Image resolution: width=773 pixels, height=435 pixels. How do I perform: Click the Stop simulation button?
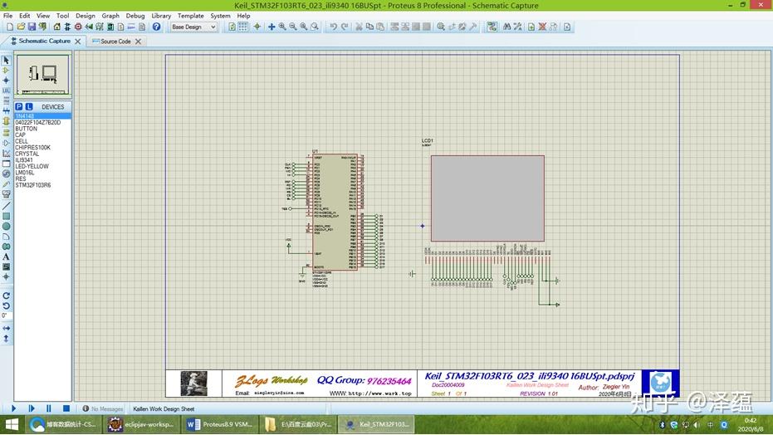(66, 408)
